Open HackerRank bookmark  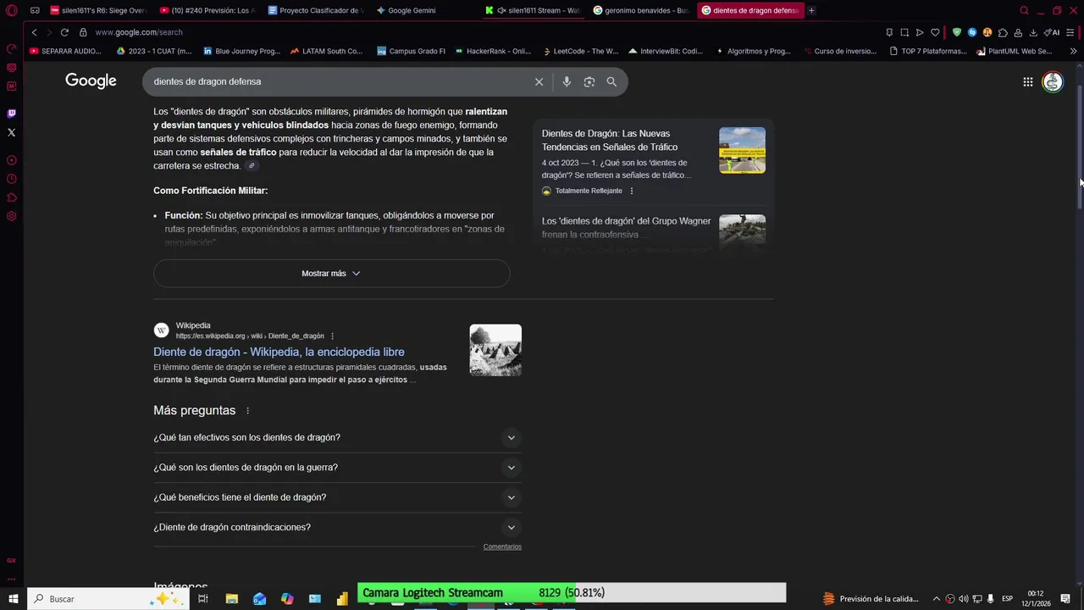[x=492, y=51]
